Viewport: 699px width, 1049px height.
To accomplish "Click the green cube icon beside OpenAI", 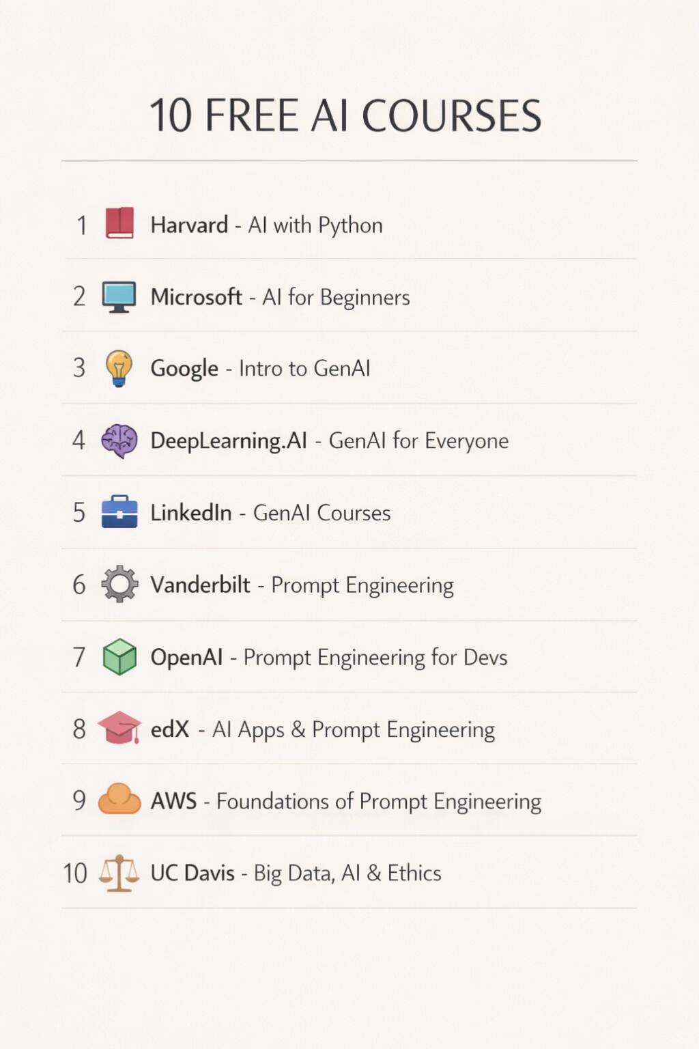I will click(119, 656).
